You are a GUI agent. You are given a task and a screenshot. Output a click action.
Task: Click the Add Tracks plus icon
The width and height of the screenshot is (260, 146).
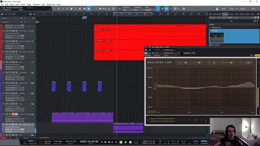34,14
